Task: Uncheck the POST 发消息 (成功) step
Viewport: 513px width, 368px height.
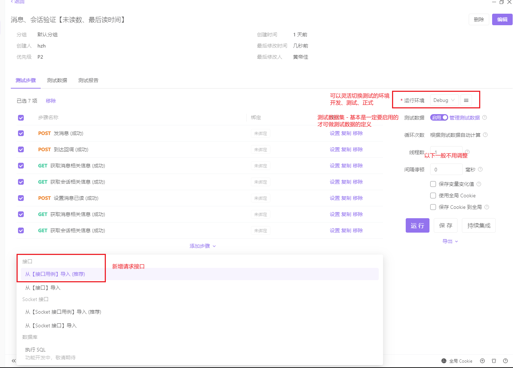Action: (x=21, y=133)
